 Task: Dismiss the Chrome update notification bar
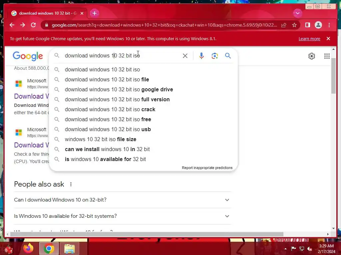pyautogui.click(x=328, y=39)
